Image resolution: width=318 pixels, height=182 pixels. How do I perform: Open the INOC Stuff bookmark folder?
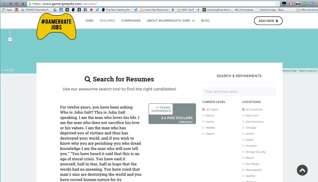[x=185, y=10]
